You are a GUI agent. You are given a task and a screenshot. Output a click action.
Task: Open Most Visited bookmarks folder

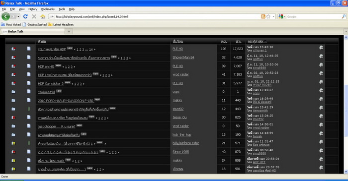11,25
